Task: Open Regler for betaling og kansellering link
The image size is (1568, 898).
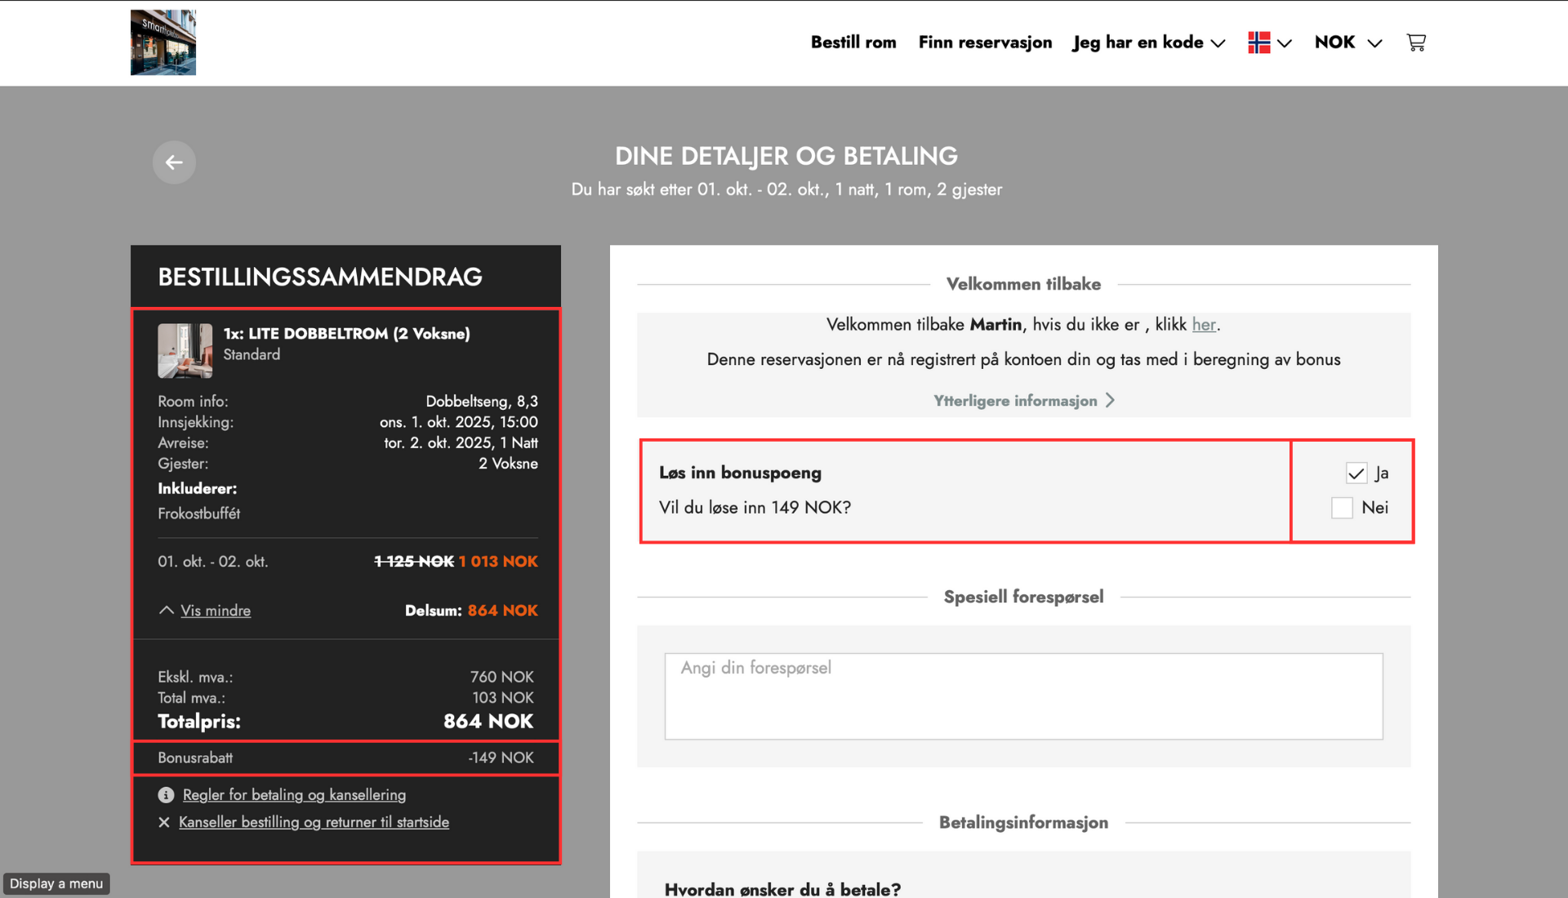Action: pyautogui.click(x=294, y=795)
